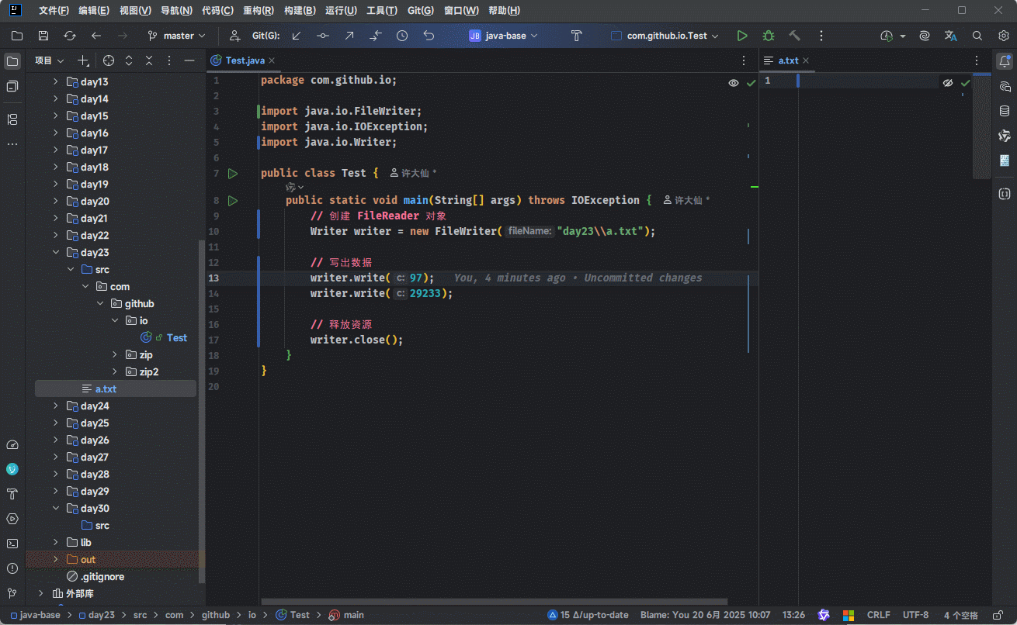
Task: Click UTF-8 encoding in status bar
Action: pyautogui.click(x=915, y=615)
